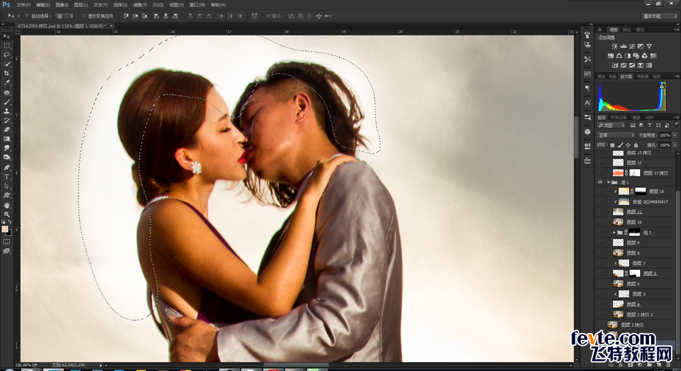Toggle the layer filter on/off switch

pos(676,125)
